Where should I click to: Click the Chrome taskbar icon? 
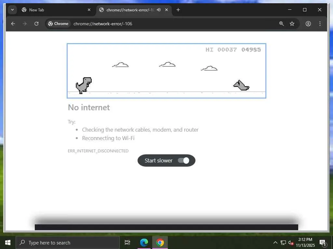pos(160,243)
